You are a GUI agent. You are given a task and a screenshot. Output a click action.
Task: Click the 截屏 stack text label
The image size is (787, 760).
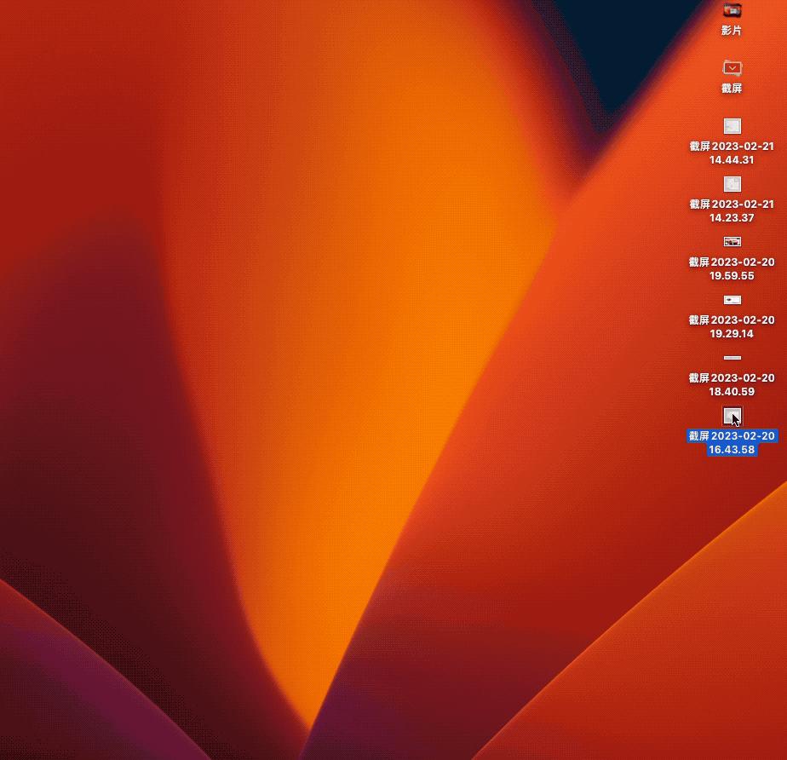click(x=732, y=89)
